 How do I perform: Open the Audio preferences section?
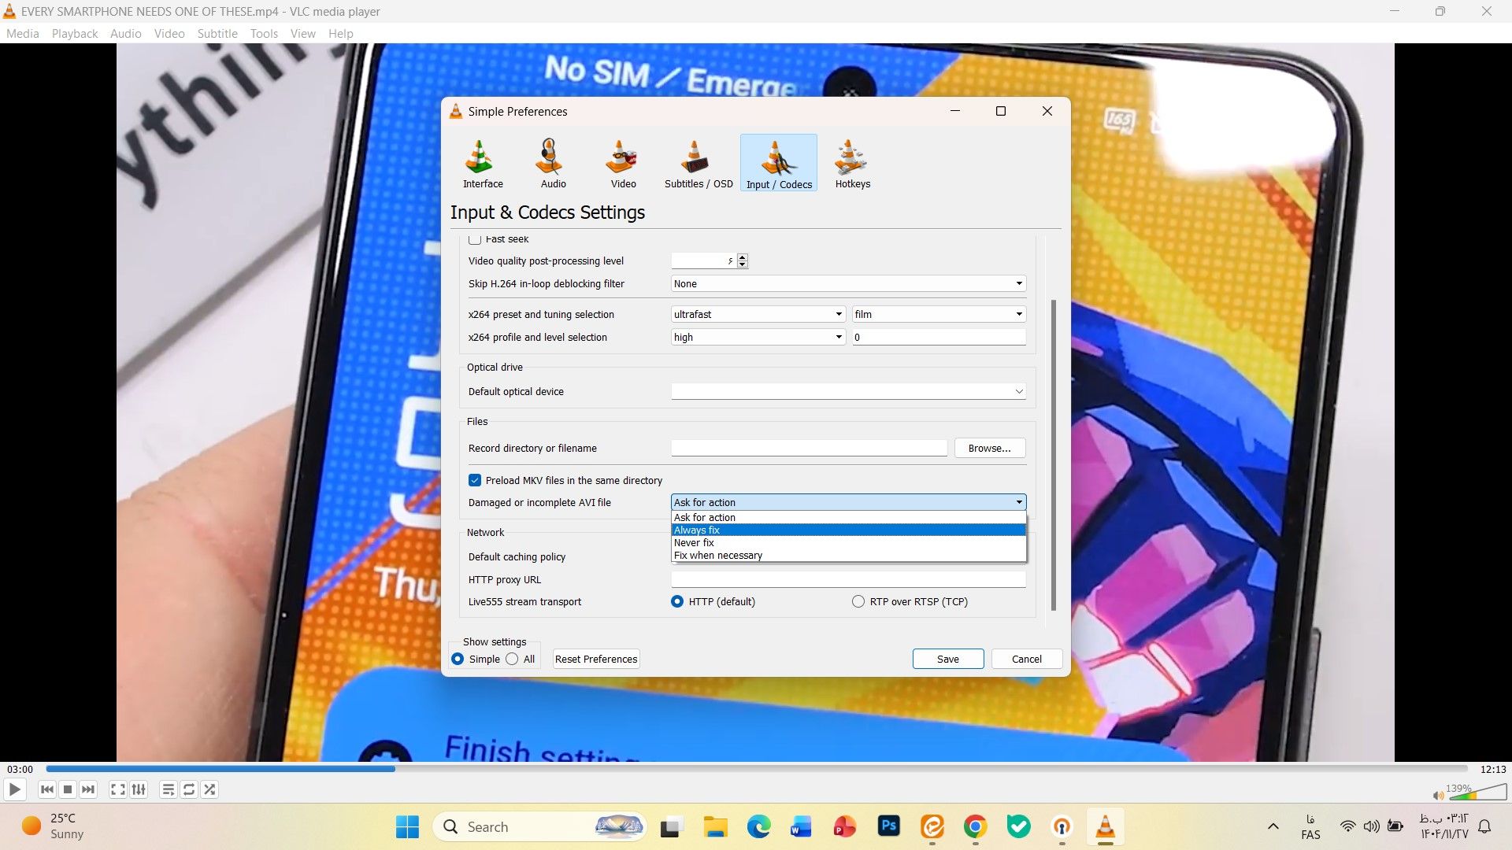pos(551,163)
